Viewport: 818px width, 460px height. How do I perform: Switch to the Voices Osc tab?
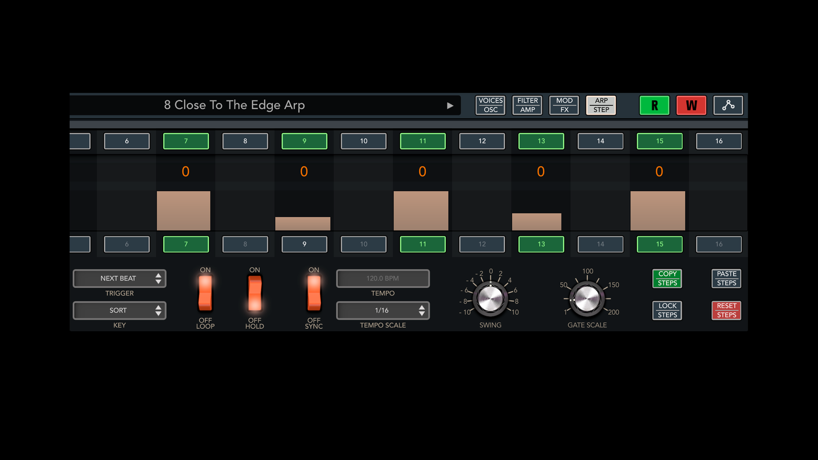tap(490, 105)
